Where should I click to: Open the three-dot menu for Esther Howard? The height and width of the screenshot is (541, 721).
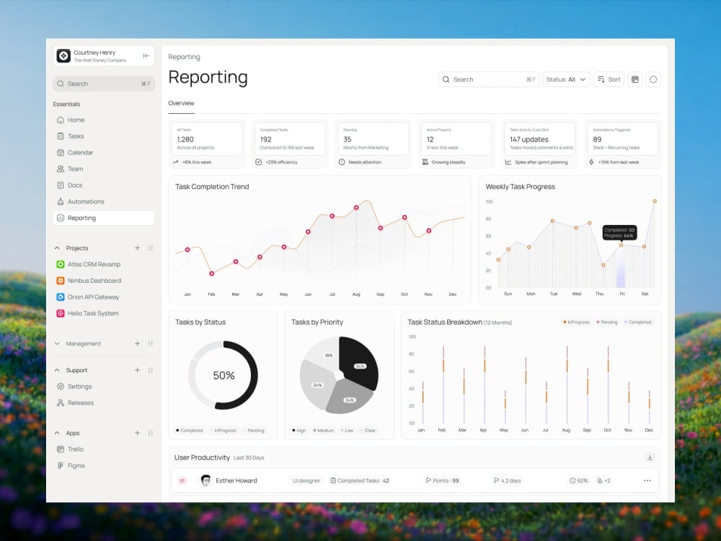click(647, 480)
